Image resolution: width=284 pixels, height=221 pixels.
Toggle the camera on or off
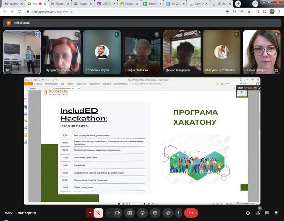(x=117, y=213)
